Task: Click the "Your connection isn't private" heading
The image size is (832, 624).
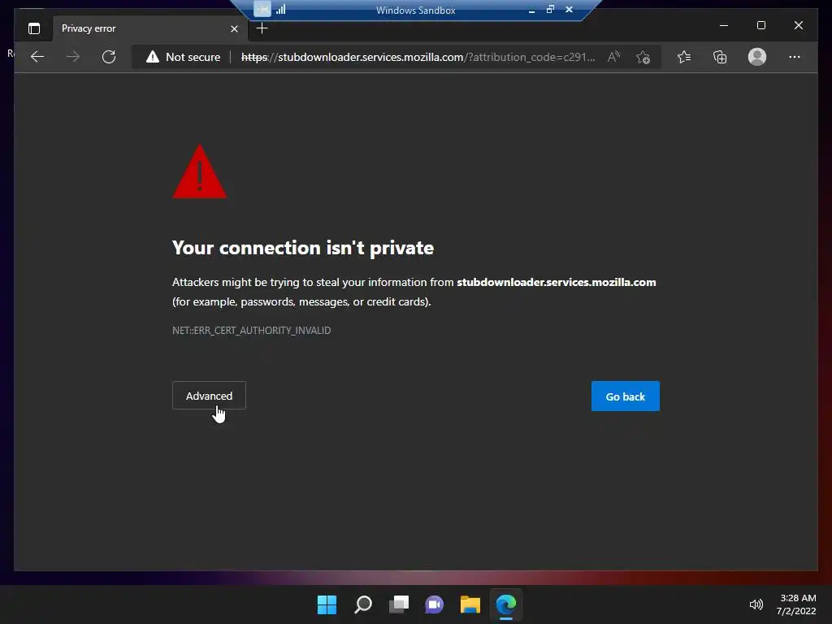Action: pos(303,247)
